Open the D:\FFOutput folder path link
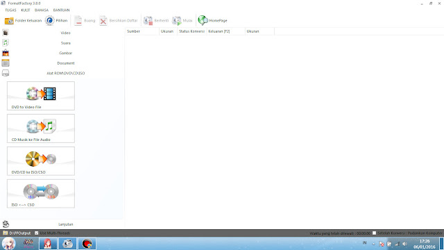 [20, 233]
